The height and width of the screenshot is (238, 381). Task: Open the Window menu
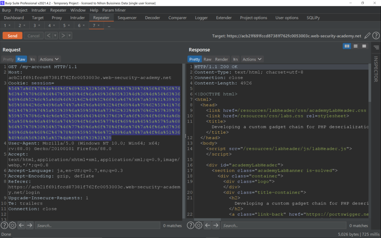(x=78, y=10)
